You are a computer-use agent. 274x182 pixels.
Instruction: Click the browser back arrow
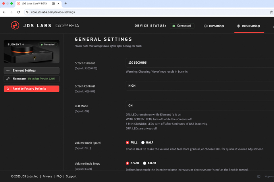(4, 12)
